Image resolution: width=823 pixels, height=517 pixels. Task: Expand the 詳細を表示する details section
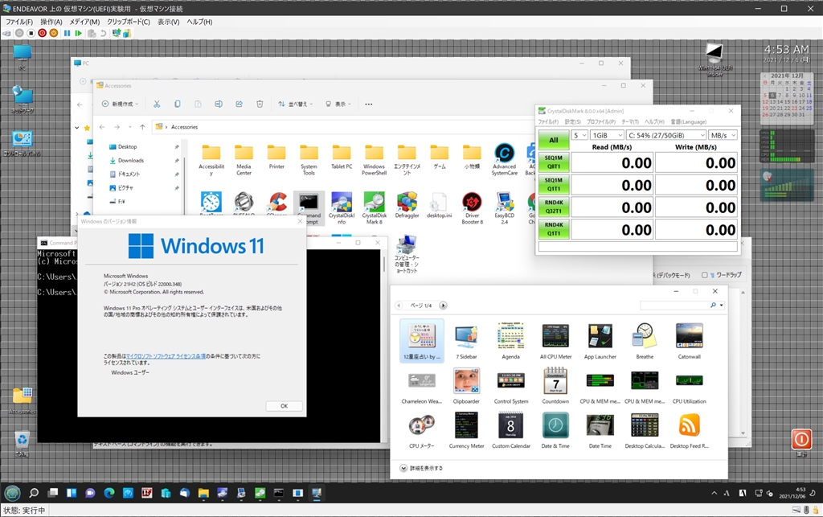click(x=403, y=468)
